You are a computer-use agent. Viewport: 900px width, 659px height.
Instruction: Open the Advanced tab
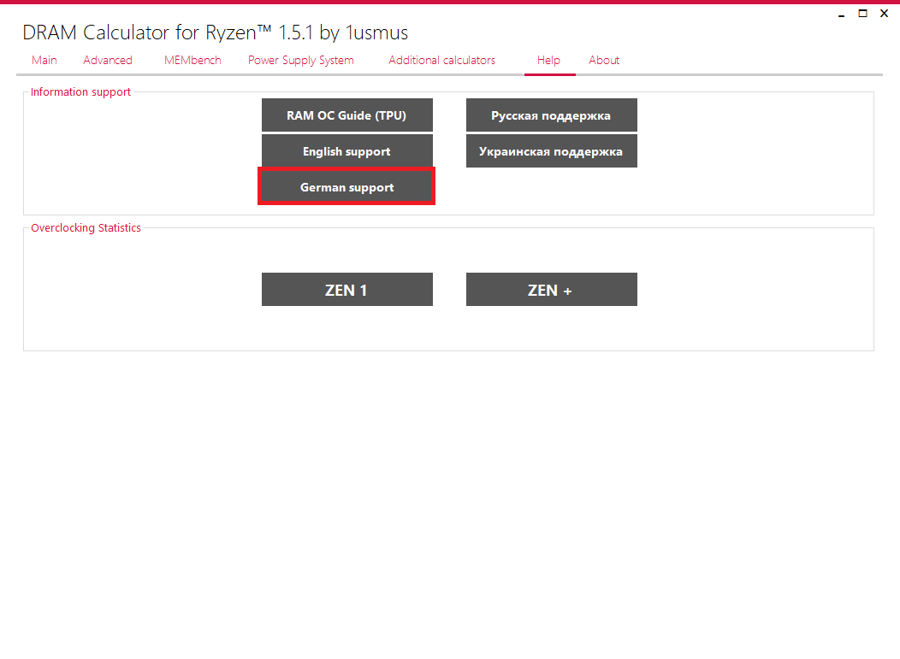coord(108,60)
